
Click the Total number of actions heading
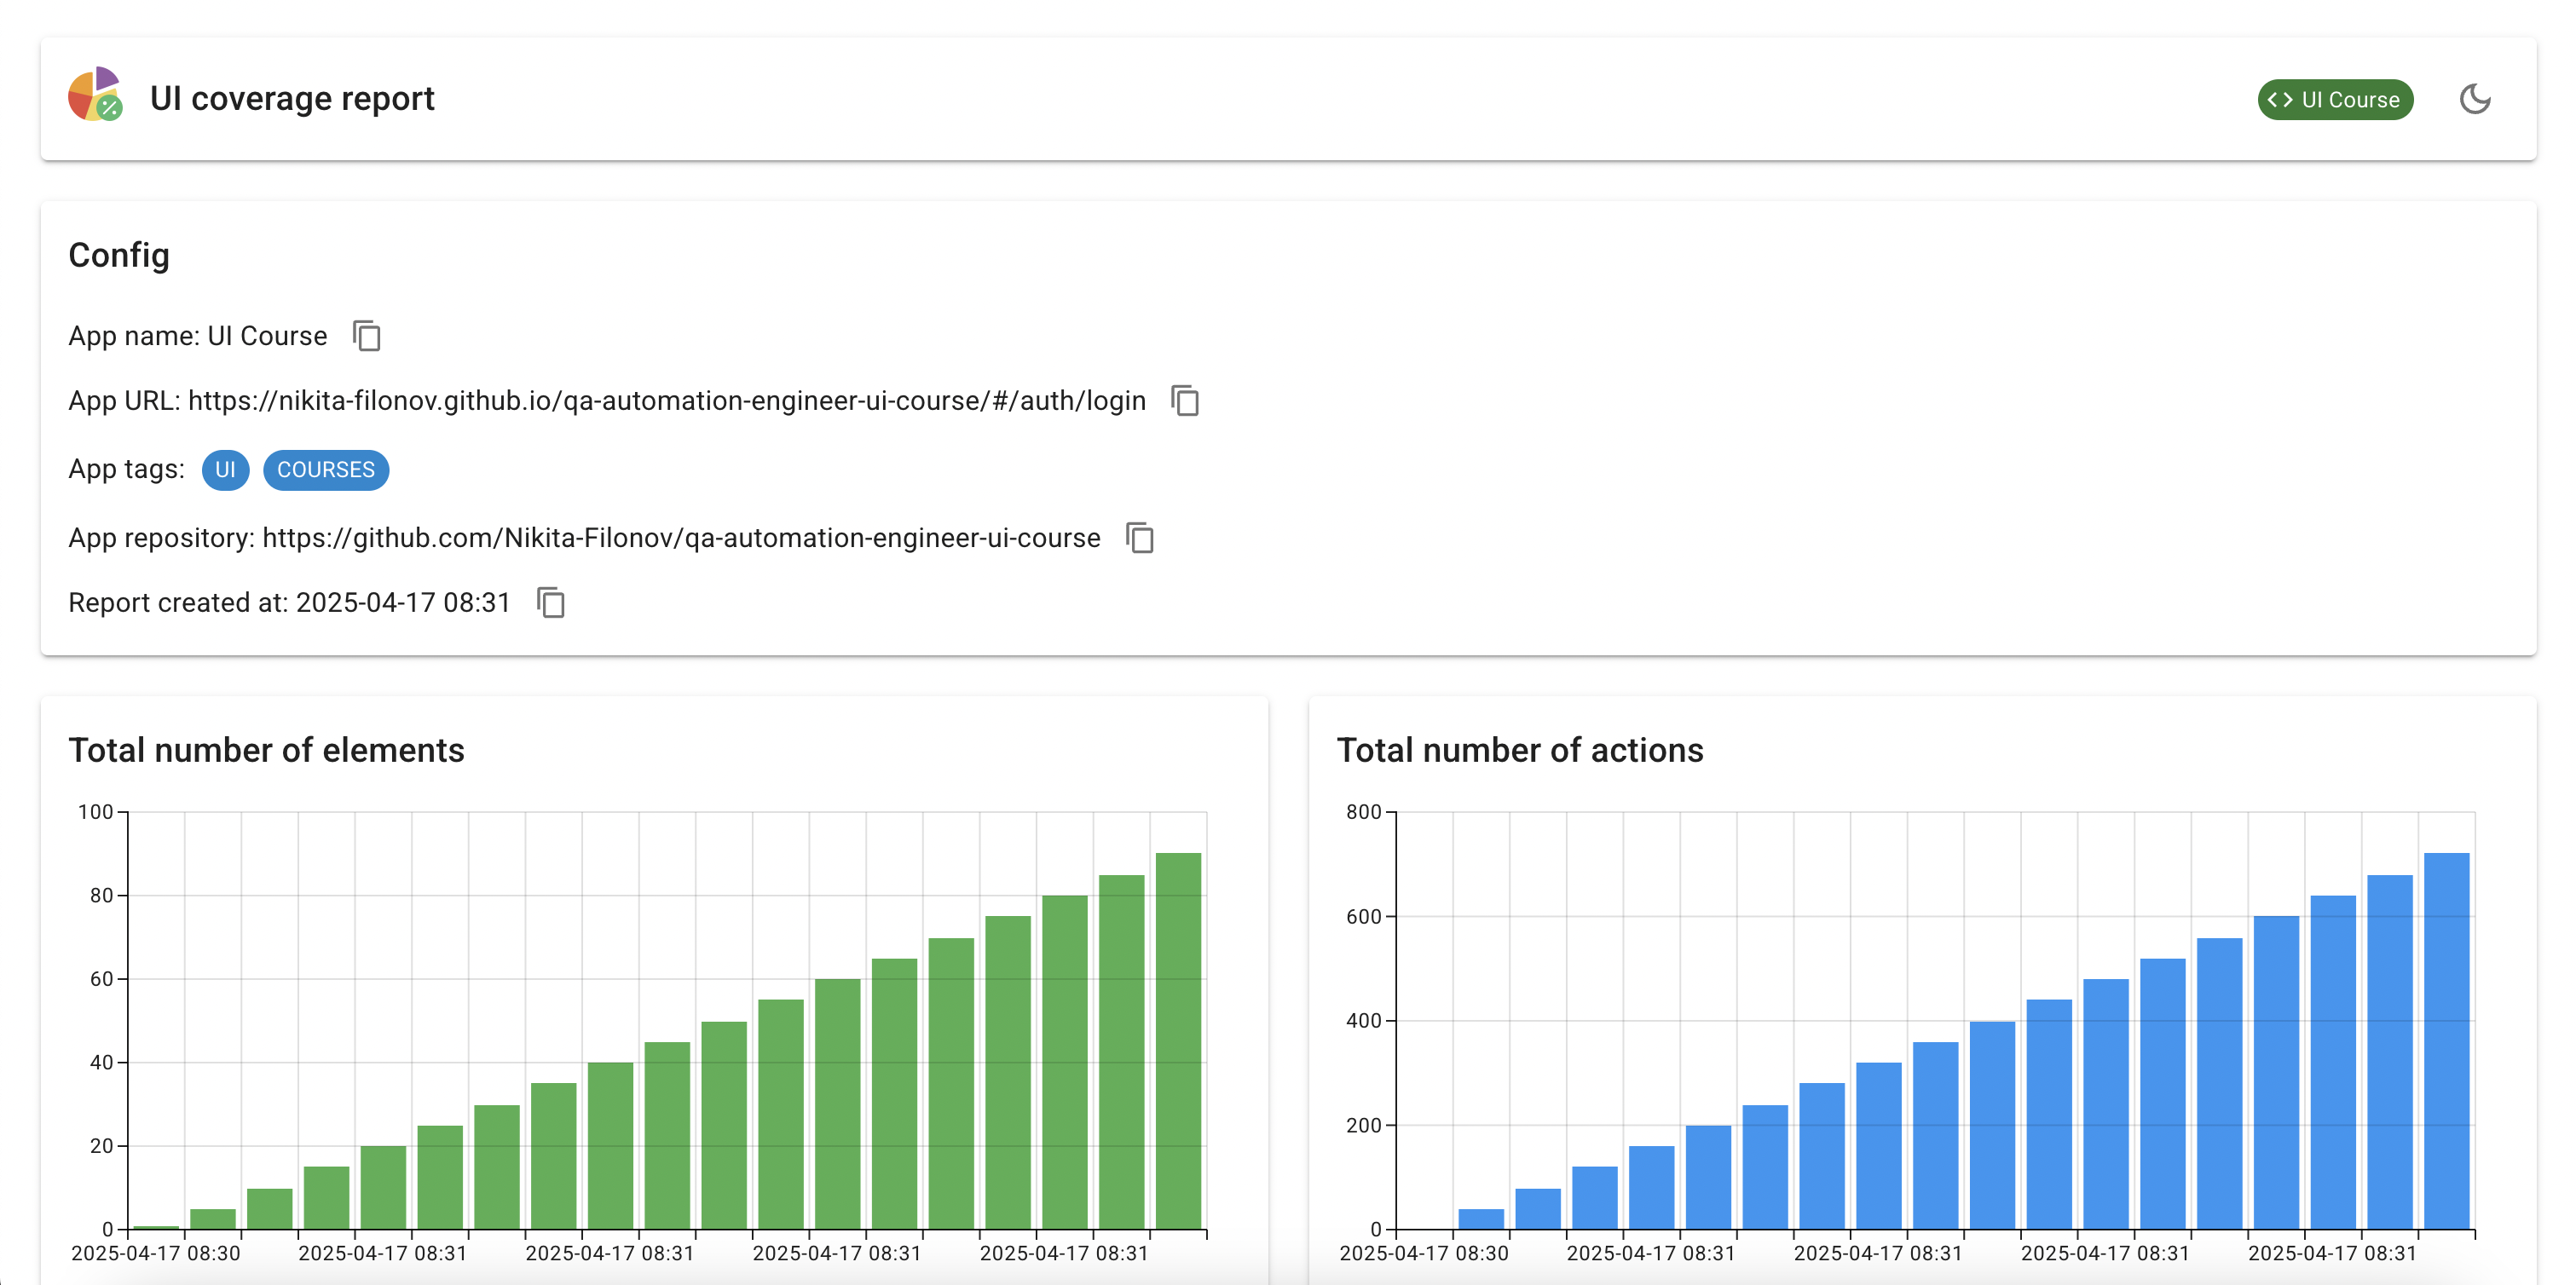[1519, 750]
